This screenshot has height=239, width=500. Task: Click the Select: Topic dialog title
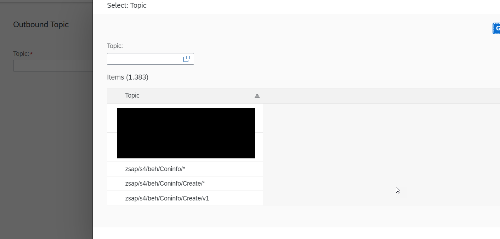click(127, 5)
